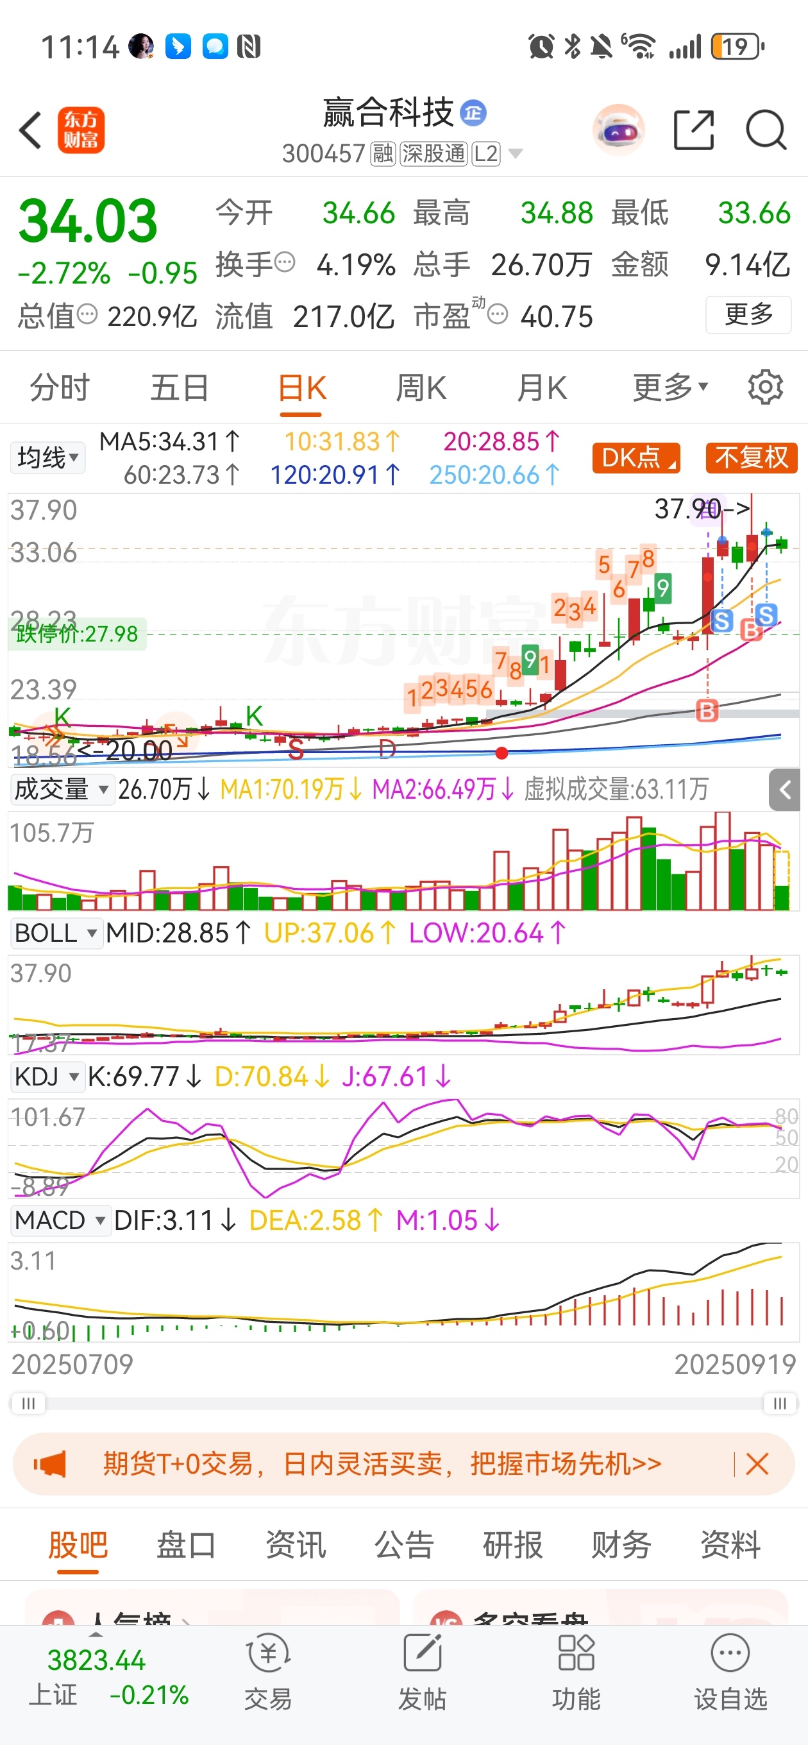Tap the 更多 quote details button

(748, 315)
